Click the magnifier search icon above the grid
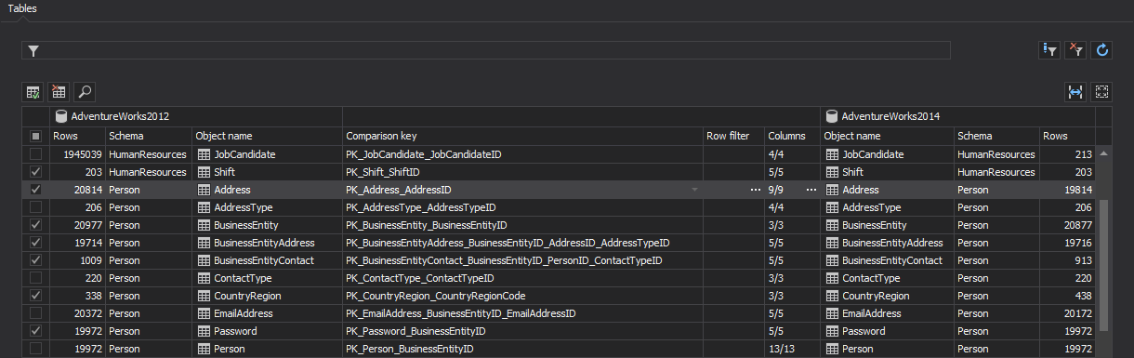The width and height of the screenshot is (1134, 358). [84, 92]
